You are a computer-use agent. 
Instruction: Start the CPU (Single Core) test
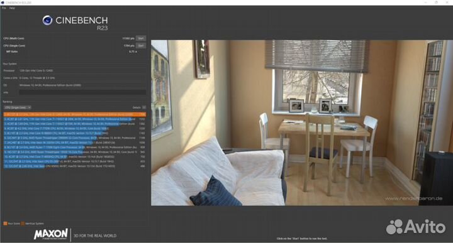tap(141, 46)
